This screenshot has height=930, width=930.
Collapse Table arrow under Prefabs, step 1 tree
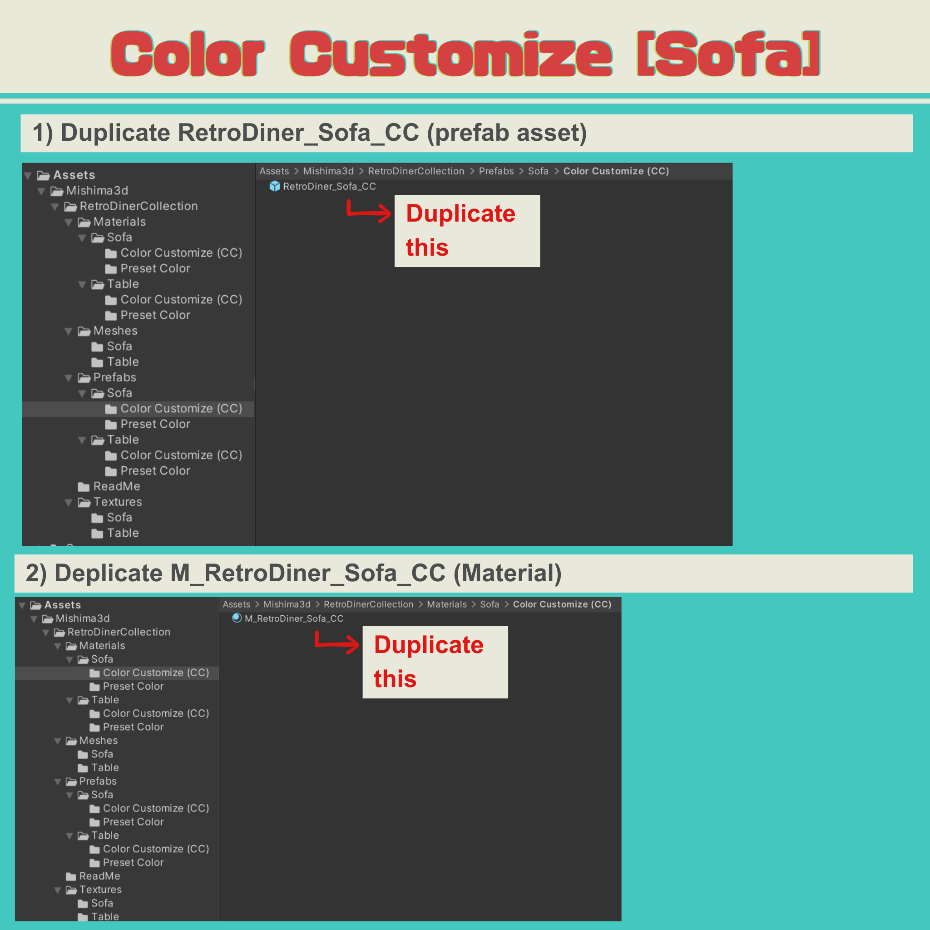click(82, 440)
